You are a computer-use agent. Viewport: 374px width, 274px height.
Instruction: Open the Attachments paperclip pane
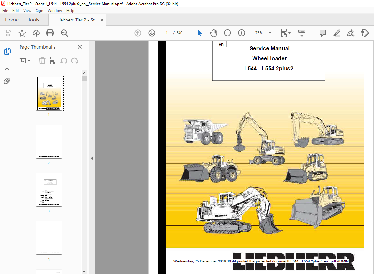7,81
